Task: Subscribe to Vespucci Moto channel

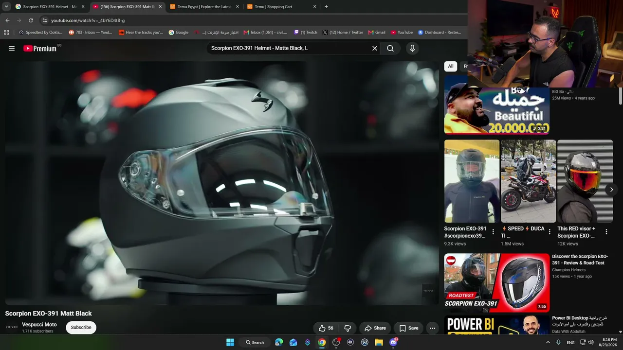Action: coord(81,328)
